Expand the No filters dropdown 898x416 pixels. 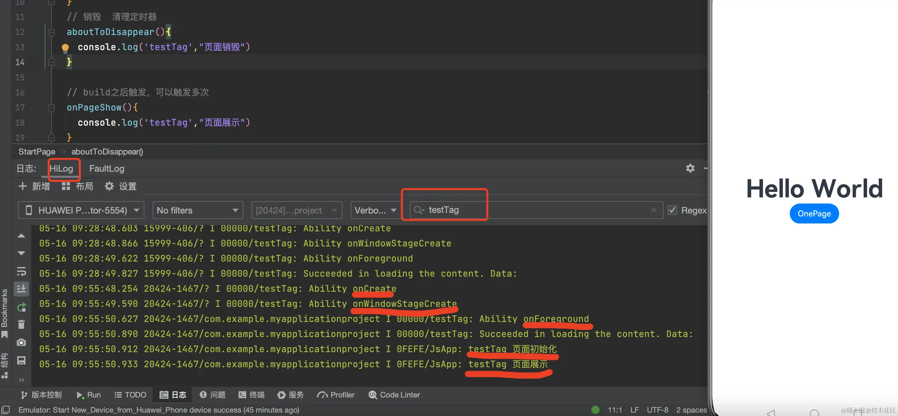tap(197, 210)
